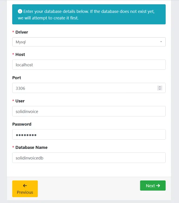Increase the Port value with the up arrow
The height and width of the screenshot is (203, 179).
[x=160, y=87]
